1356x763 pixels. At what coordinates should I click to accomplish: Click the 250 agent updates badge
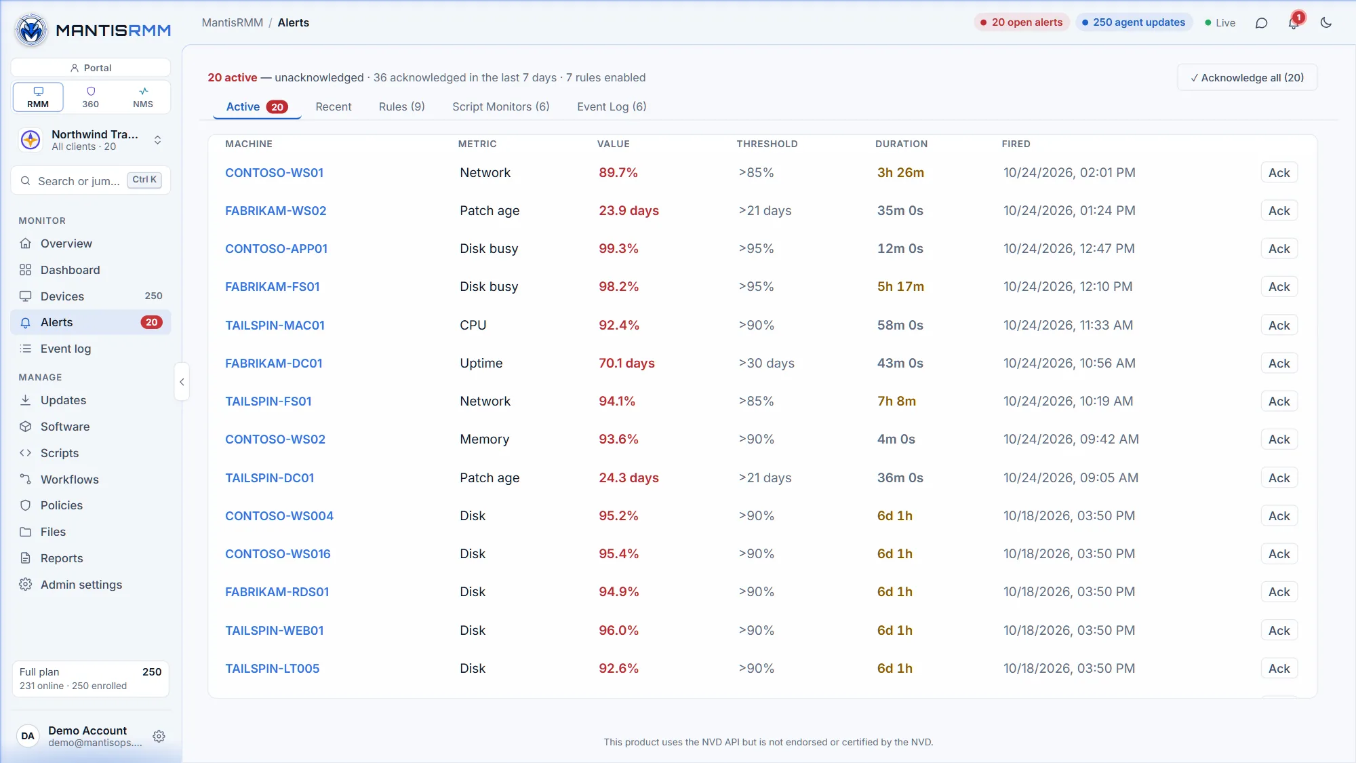pyautogui.click(x=1134, y=22)
